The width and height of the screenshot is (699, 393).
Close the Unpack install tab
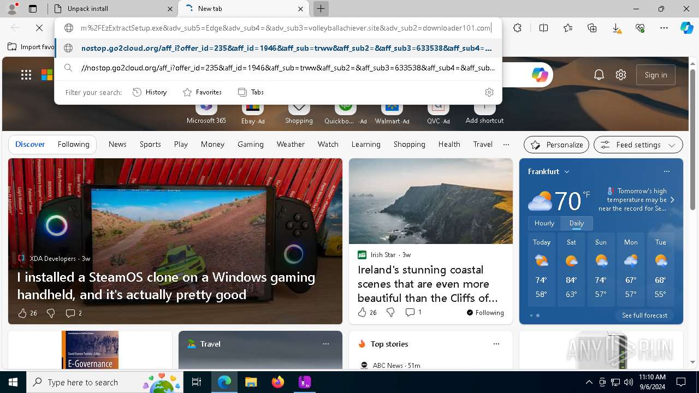(170, 9)
